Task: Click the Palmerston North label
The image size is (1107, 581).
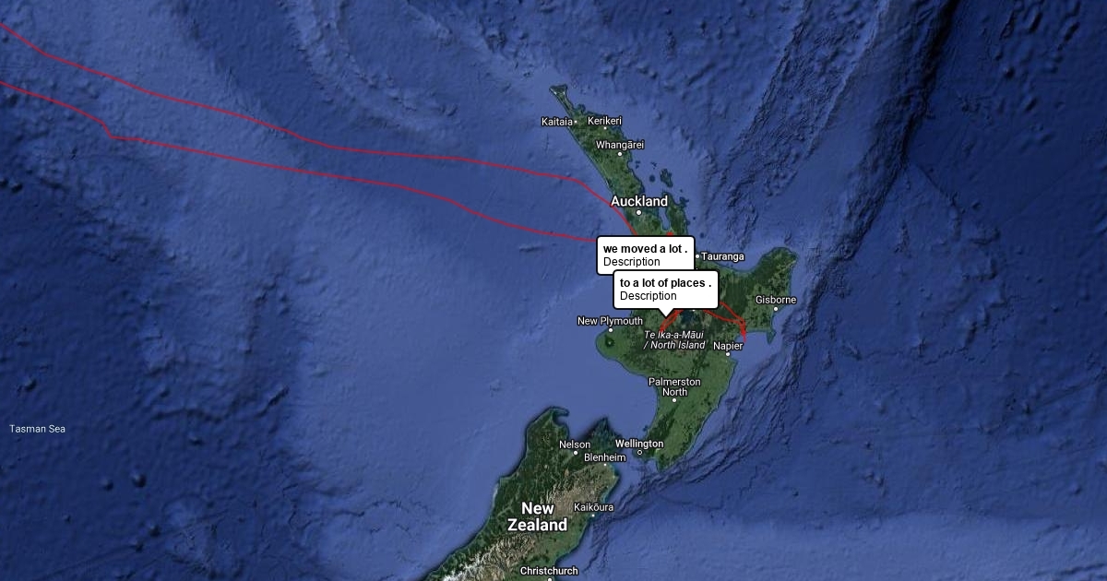Action: click(x=674, y=387)
